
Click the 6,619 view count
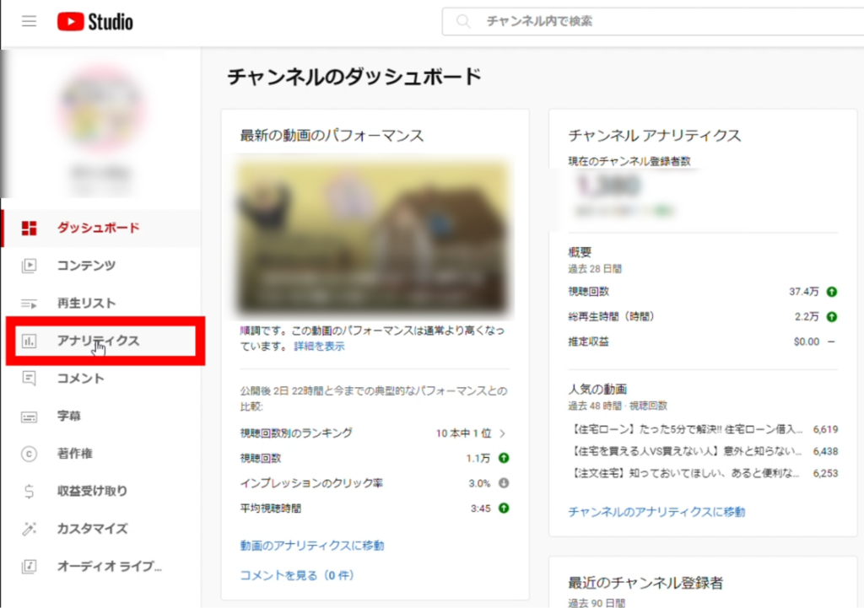825,429
